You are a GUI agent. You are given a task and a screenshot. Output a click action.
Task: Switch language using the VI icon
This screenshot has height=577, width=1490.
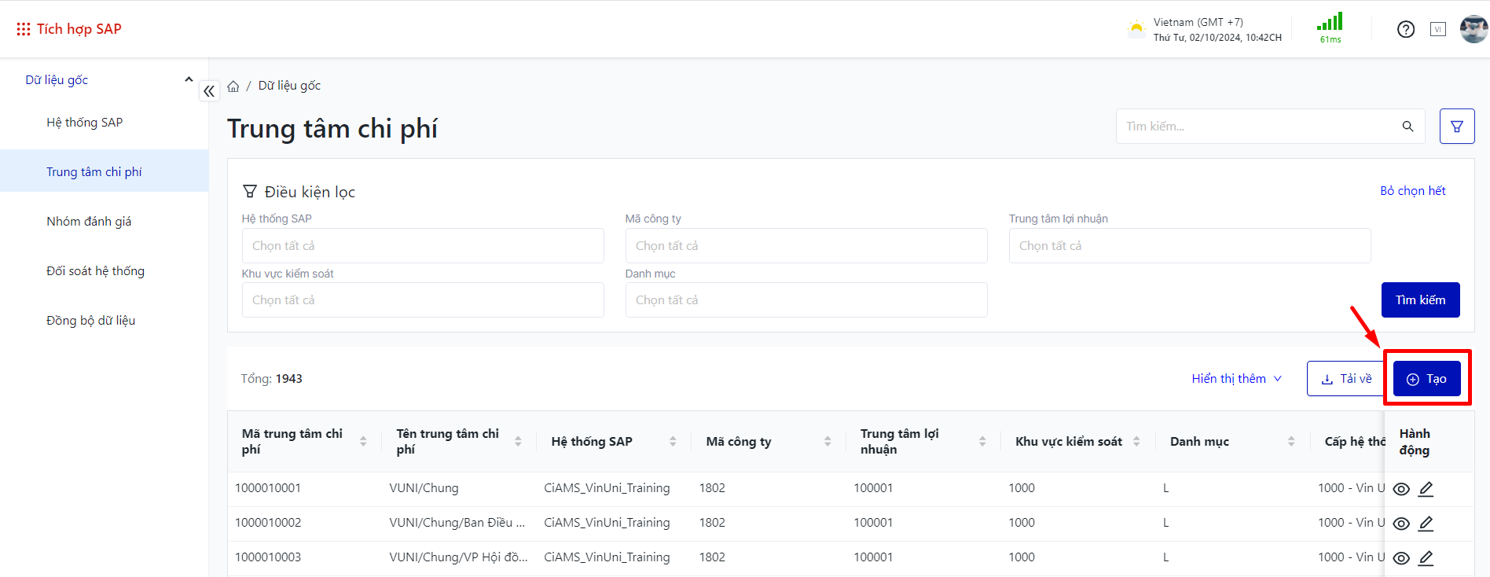click(x=1437, y=30)
